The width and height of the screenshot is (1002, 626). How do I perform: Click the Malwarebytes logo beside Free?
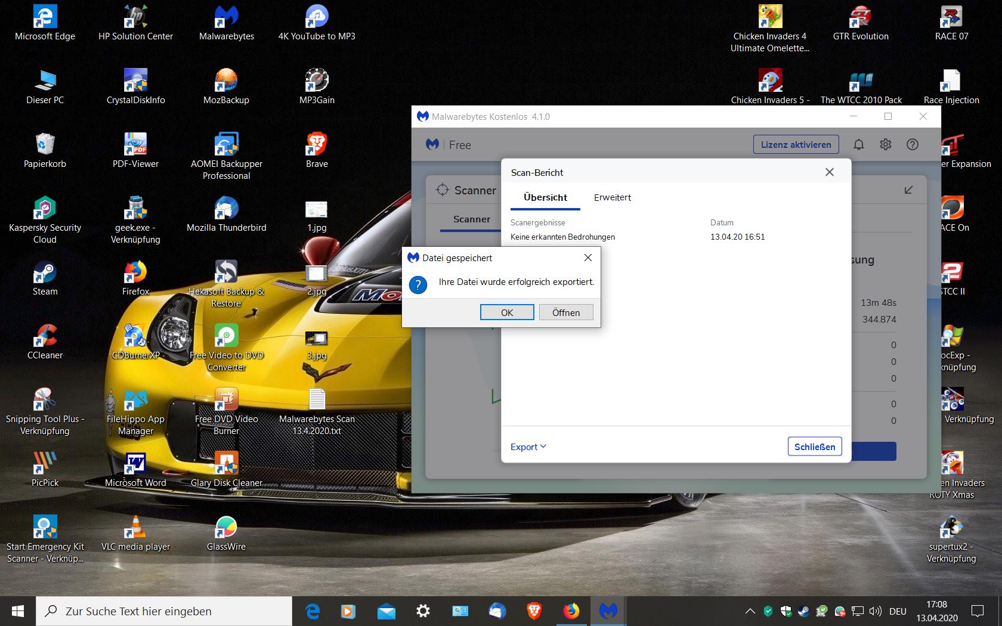pyautogui.click(x=432, y=144)
